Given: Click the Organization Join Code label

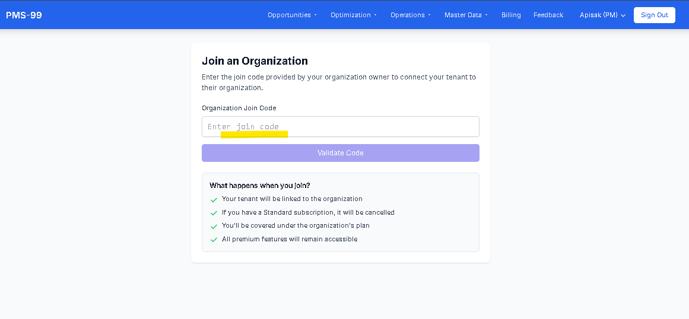Looking at the screenshot, I should (239, 108).
